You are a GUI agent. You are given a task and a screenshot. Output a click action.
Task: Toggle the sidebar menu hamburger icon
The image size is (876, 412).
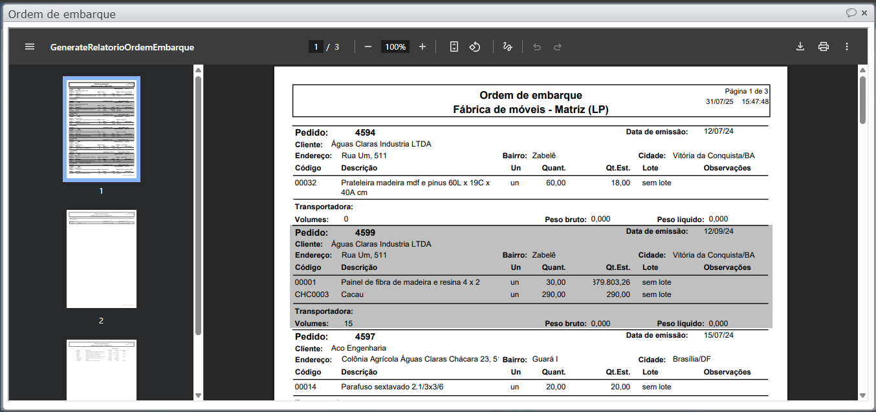click(x=30, y=46)
